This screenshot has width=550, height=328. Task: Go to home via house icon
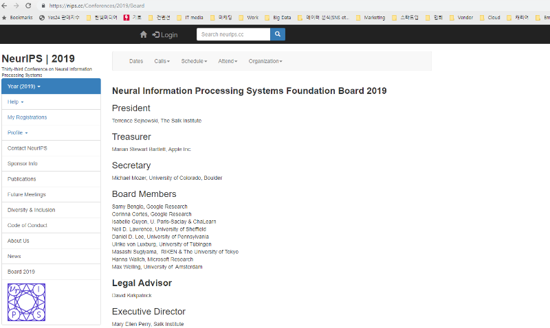144,34
